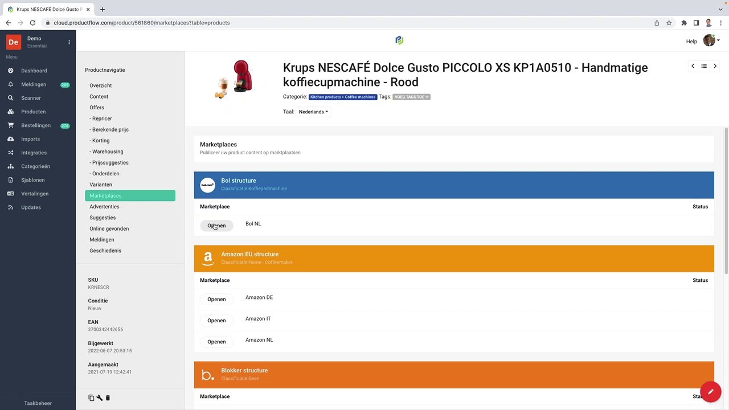Open the Overzicht product navigation item

(100, 85)
